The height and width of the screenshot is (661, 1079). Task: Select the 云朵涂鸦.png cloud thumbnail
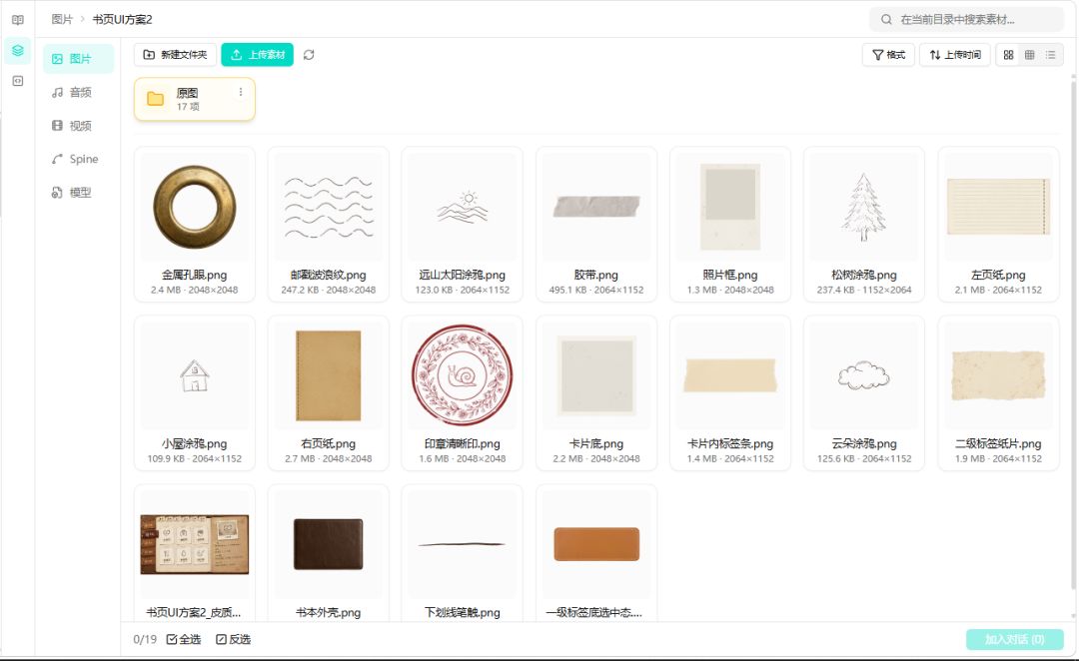[864, 375]
